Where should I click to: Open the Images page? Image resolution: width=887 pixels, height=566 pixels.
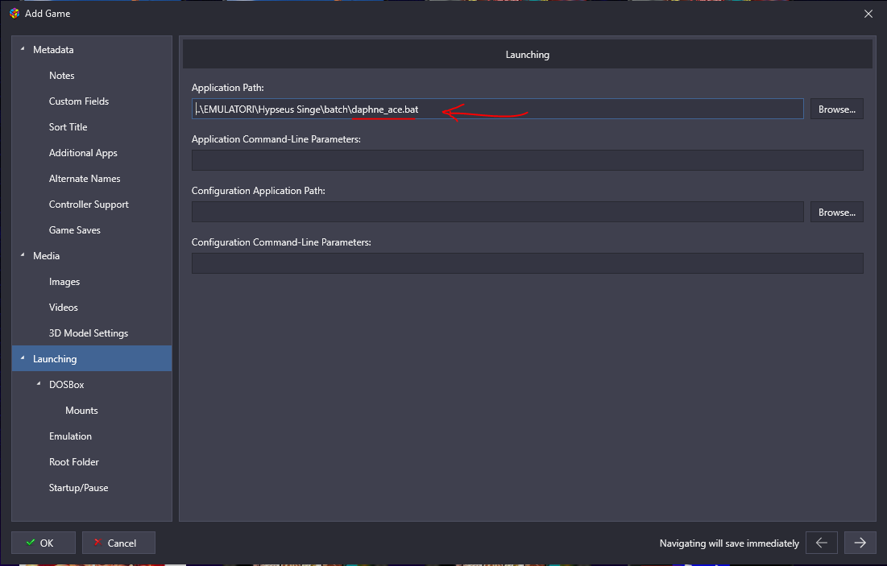click(x=64, y=282)
